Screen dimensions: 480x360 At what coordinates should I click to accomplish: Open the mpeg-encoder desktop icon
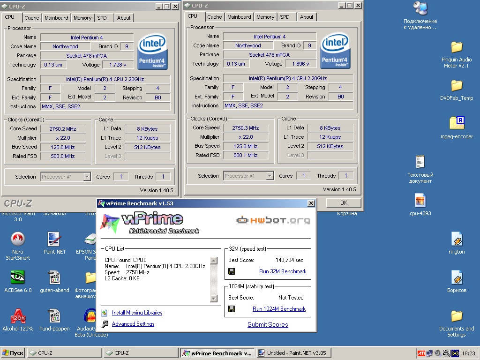(x=457, y=123)
